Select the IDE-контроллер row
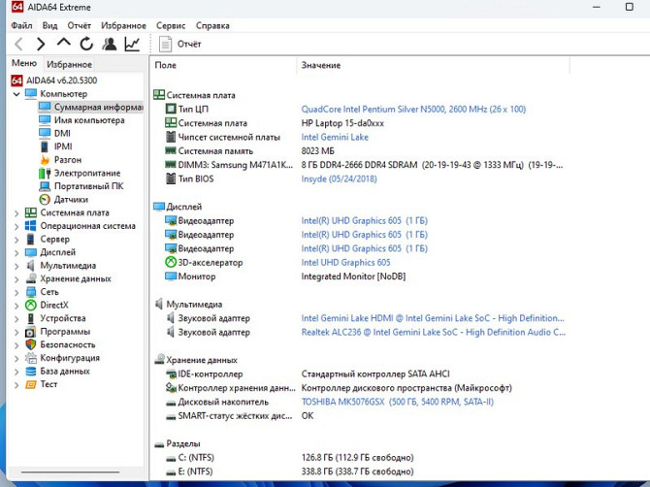The height and width of the screenshot is (487, 650). click(x=308, y=374)
